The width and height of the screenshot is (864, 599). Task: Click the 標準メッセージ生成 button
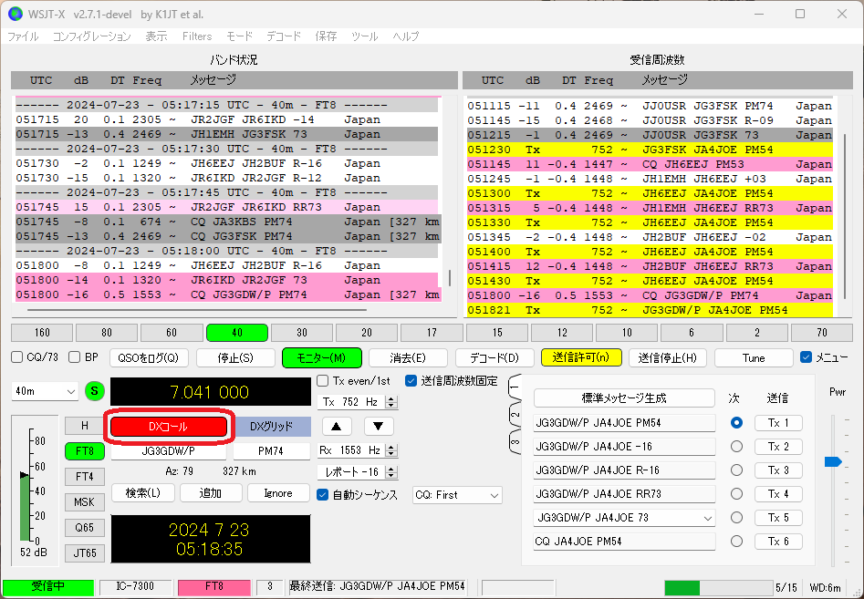(x=624, y=398)
